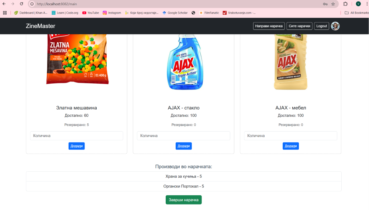This screenshot has width=369, height=210.
Task: Bookmark this page with the star icon
Action: [x=333, y=4]
